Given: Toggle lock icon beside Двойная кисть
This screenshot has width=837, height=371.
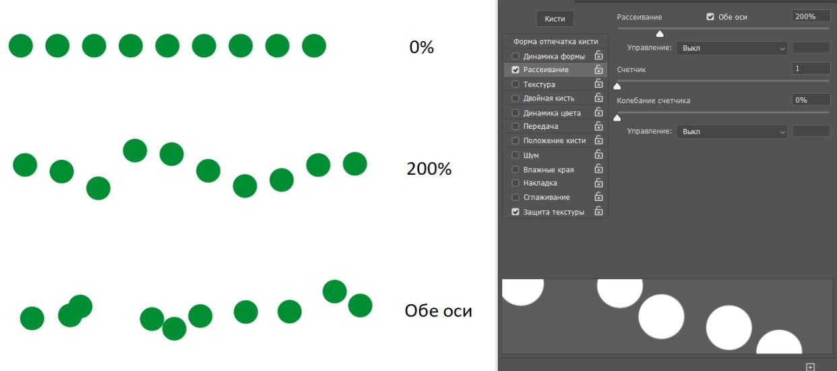Looking at the screenshot, I should tap(598, 98).
